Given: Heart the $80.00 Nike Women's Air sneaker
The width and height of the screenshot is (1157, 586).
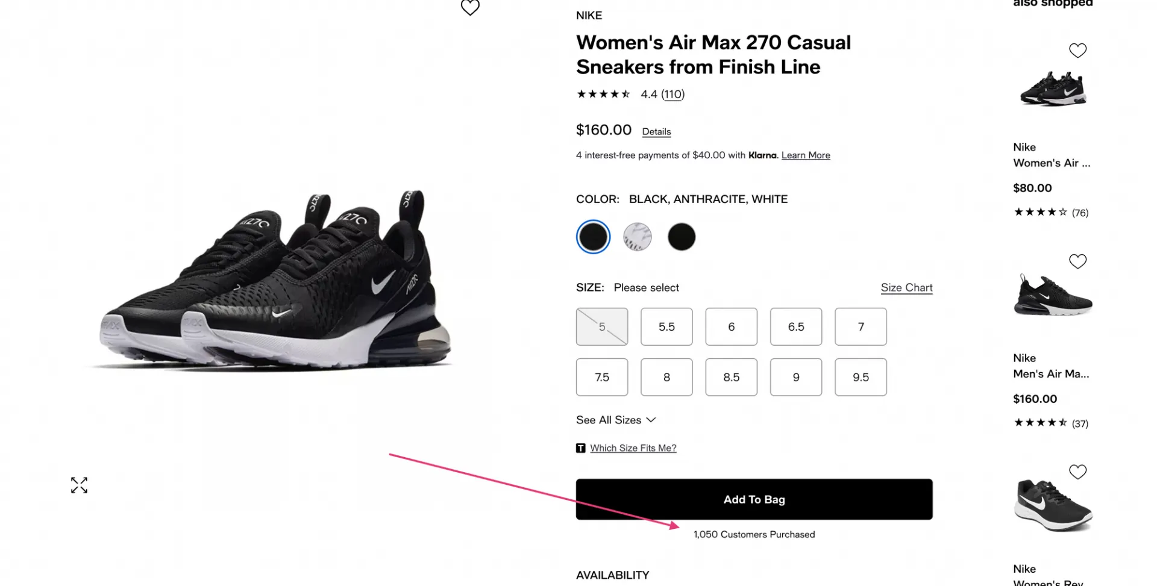Looking at the screenshot, I should [x=1077, y=51].
